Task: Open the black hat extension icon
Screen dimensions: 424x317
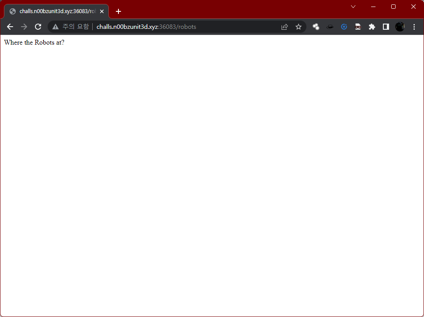Action: click(330, 27)
